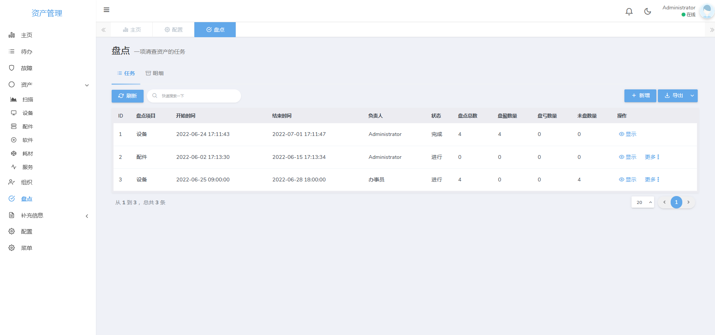Click the 刷新 refresh button

(127, 96)
